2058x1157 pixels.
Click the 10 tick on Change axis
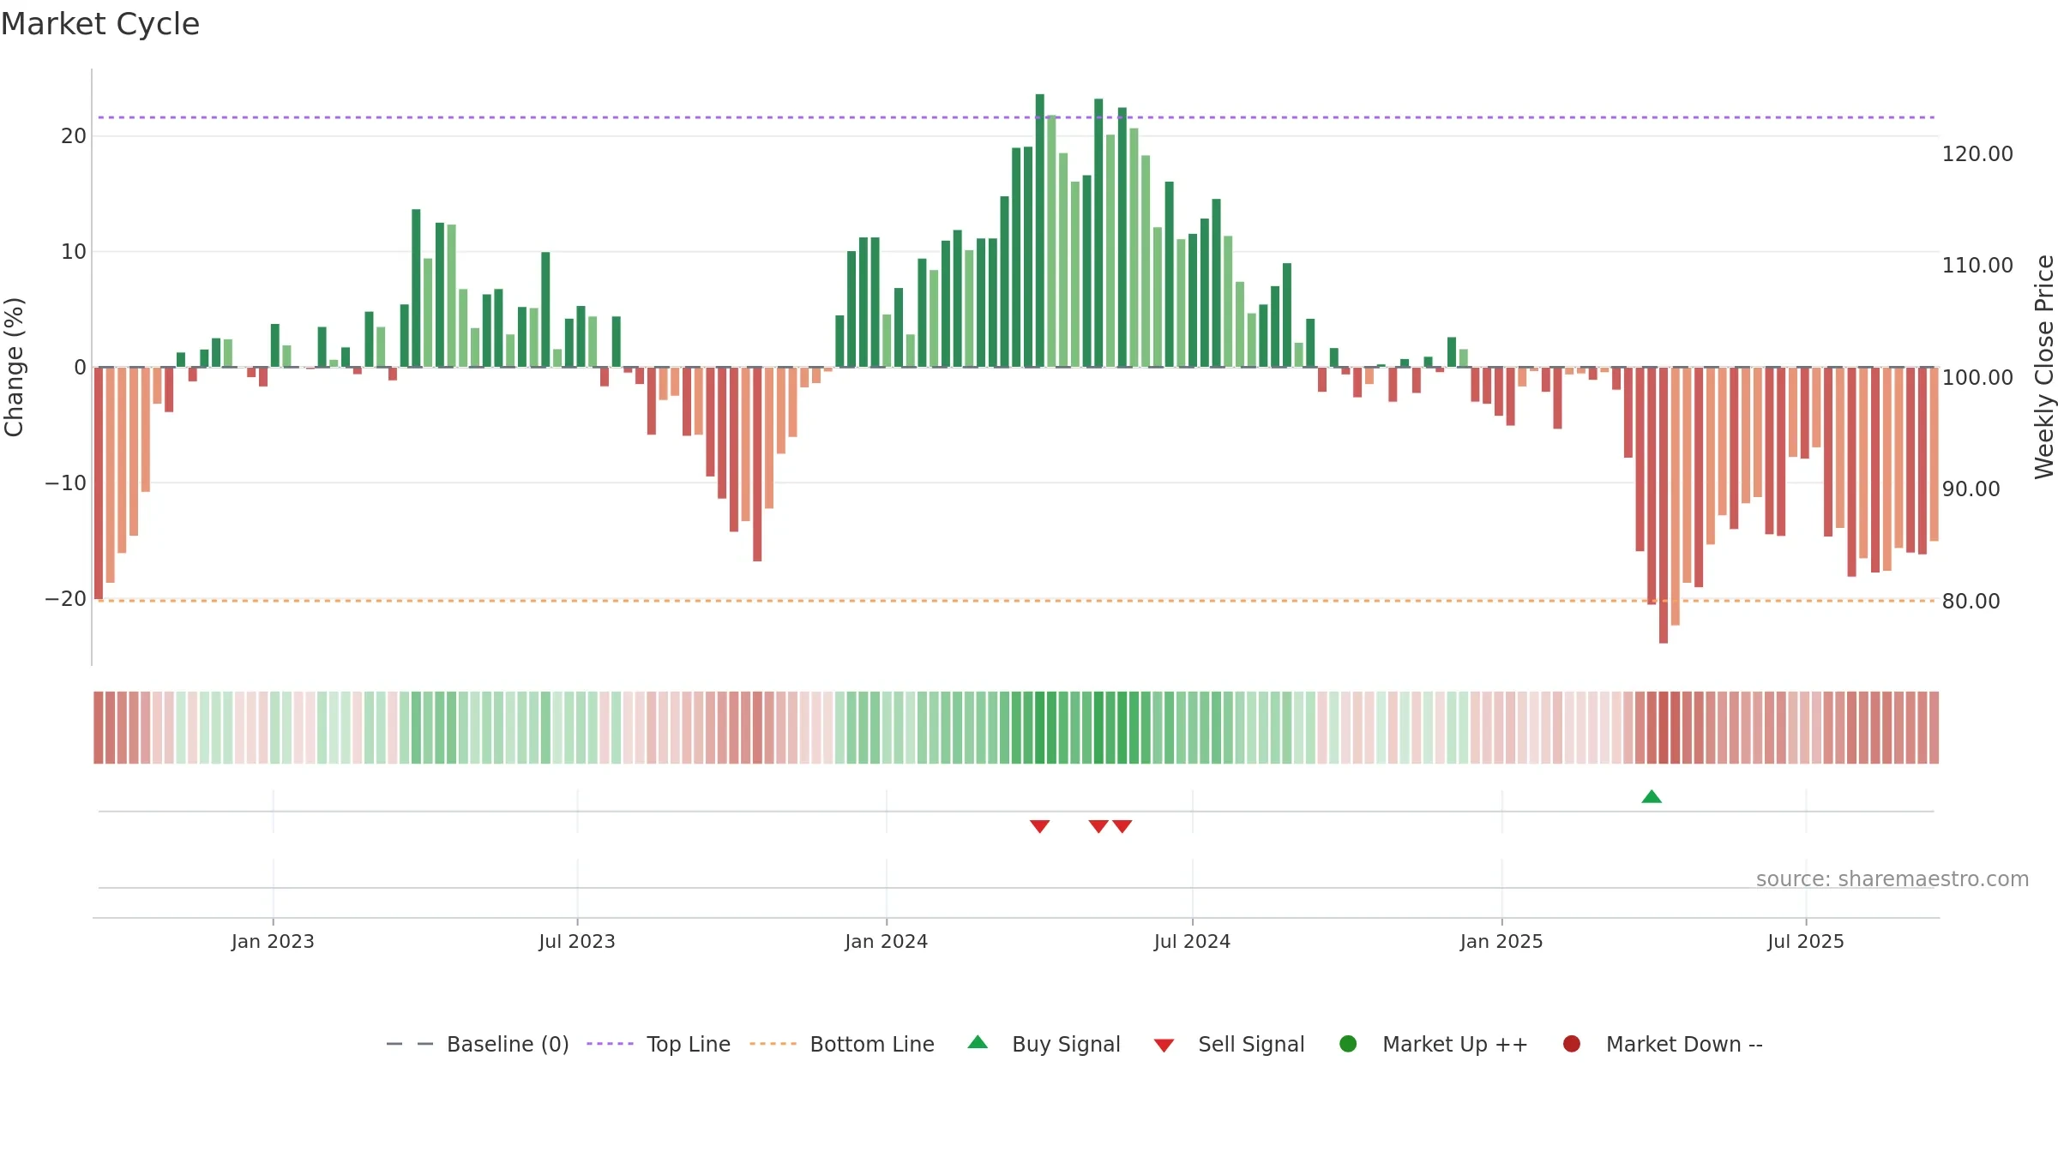point(74,252)
